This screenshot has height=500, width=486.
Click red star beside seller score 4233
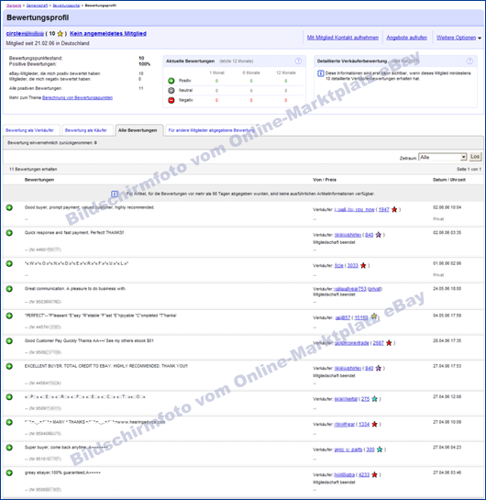374,475
